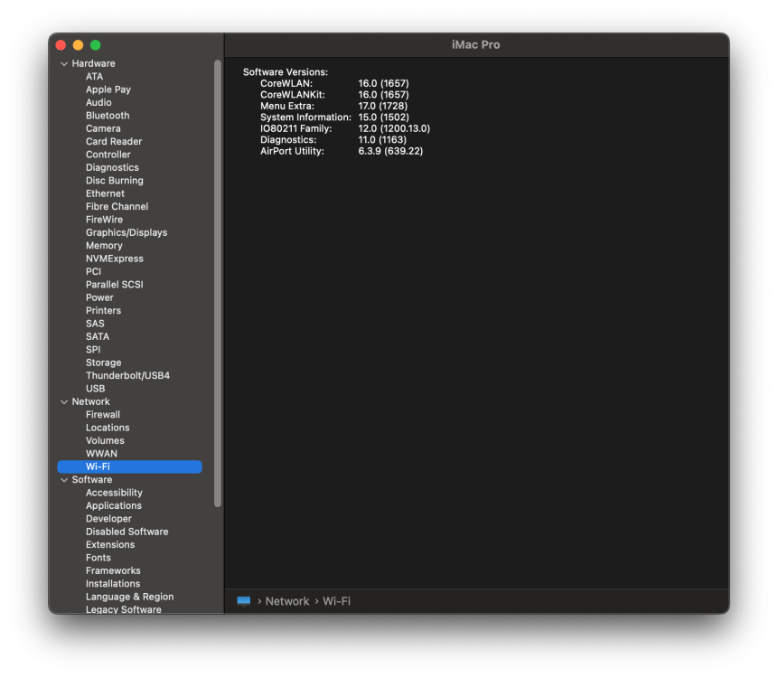
Task: Select Installations item
Action: 113,584
